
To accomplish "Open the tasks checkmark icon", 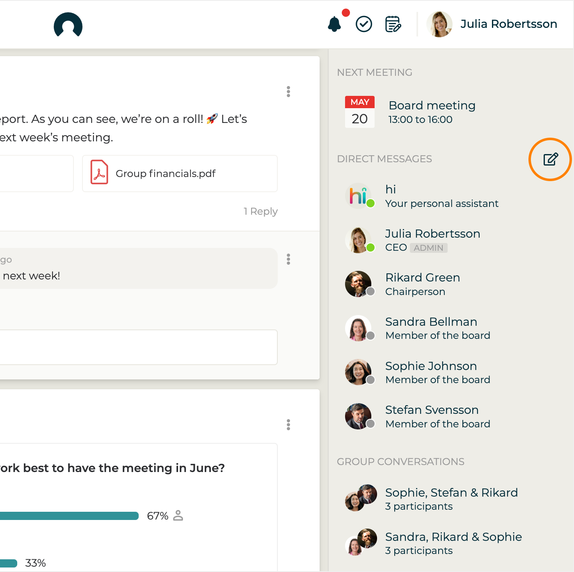I will (364, 24).
